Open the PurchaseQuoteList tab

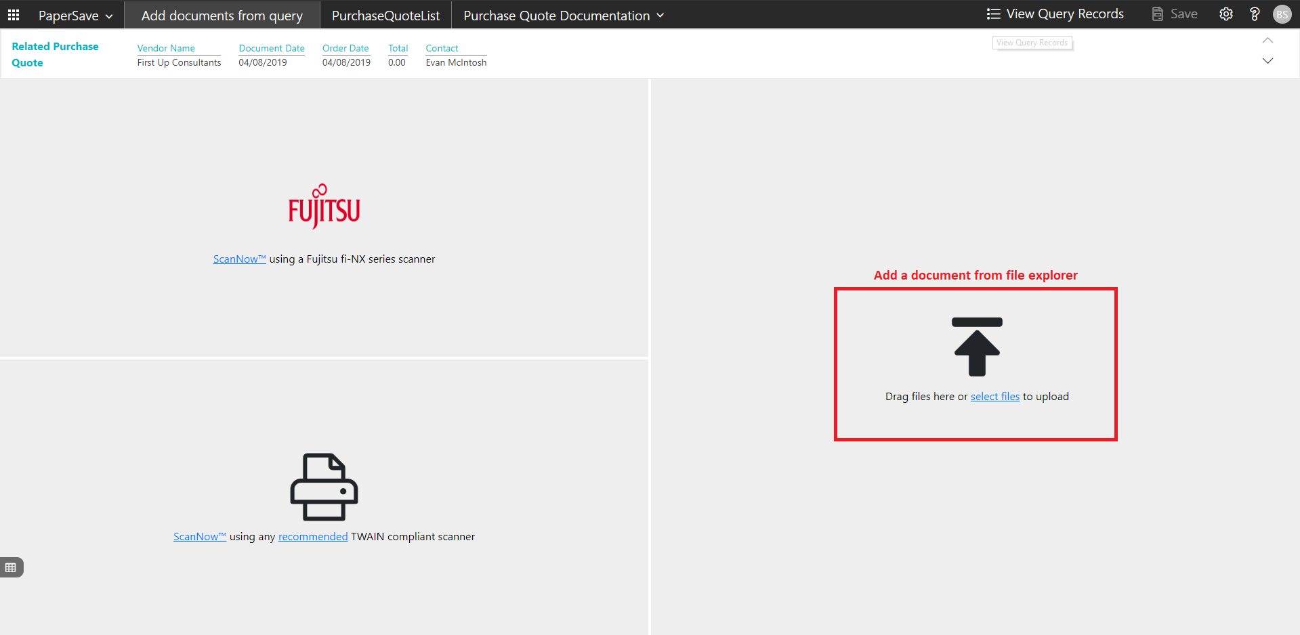coord(385,16)
